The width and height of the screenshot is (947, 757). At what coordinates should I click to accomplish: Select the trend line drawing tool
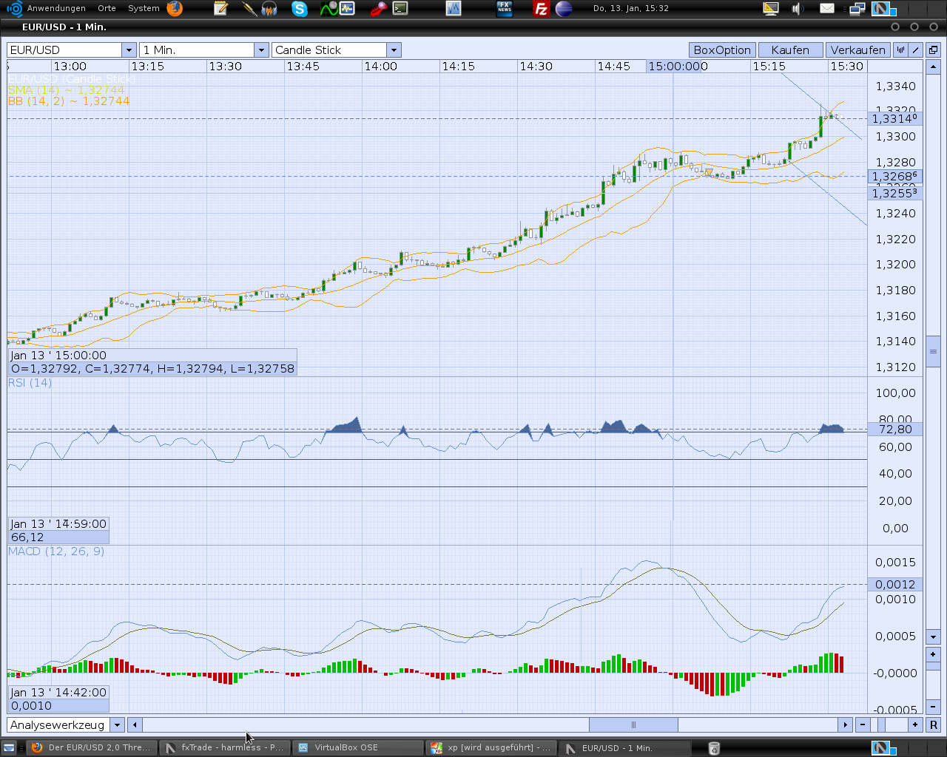pos(915,50)
